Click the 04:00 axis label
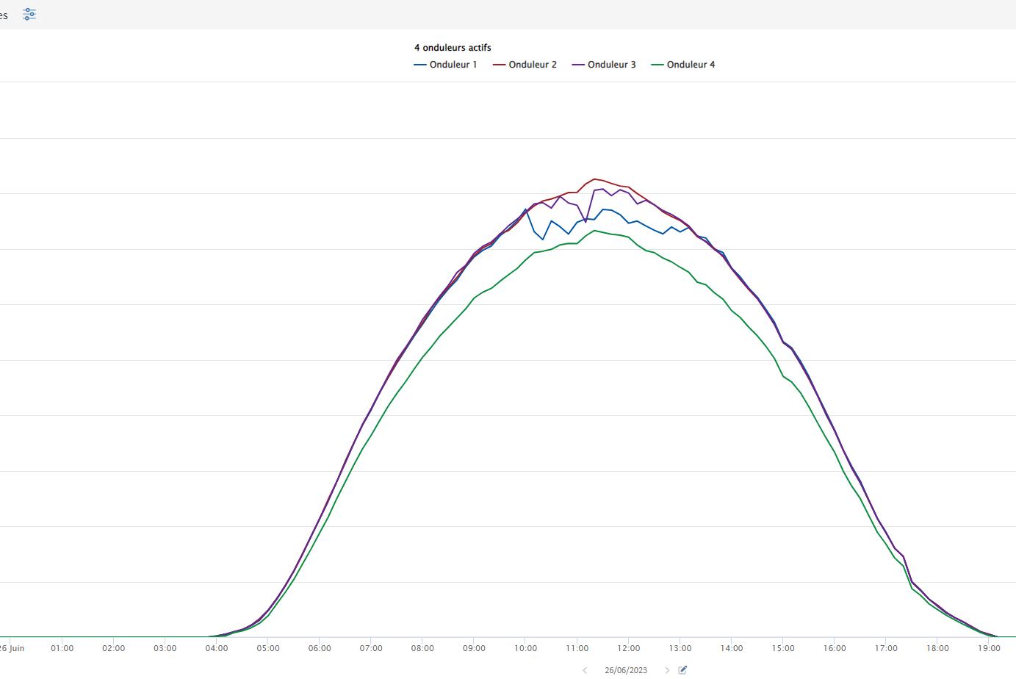The width and height of the screenshot is (1016, 679). tap(217, 648)
